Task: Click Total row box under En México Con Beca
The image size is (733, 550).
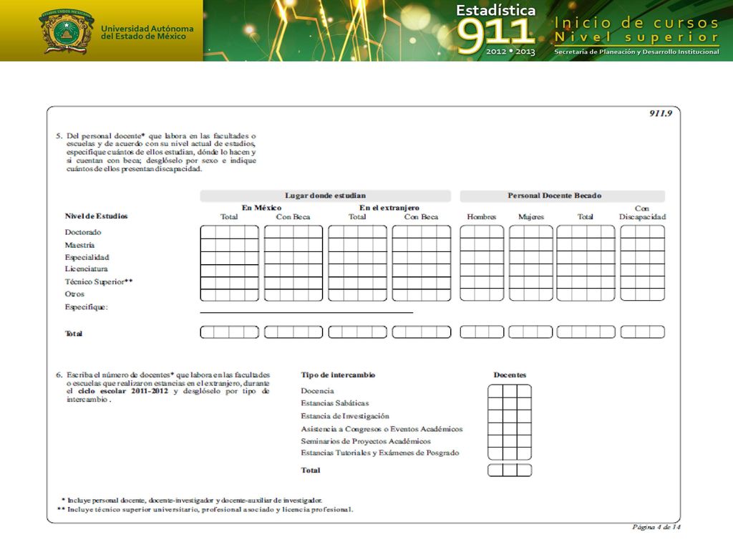Action: point(293,332)
